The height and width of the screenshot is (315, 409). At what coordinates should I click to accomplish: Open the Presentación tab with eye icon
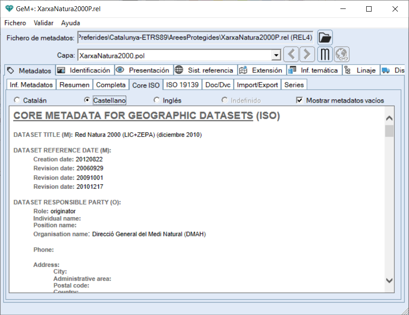click(143, 70)
